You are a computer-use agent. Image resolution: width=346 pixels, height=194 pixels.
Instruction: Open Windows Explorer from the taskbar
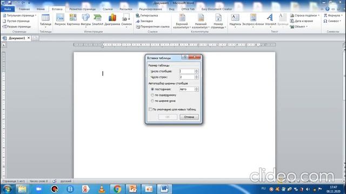pos(22,189)
